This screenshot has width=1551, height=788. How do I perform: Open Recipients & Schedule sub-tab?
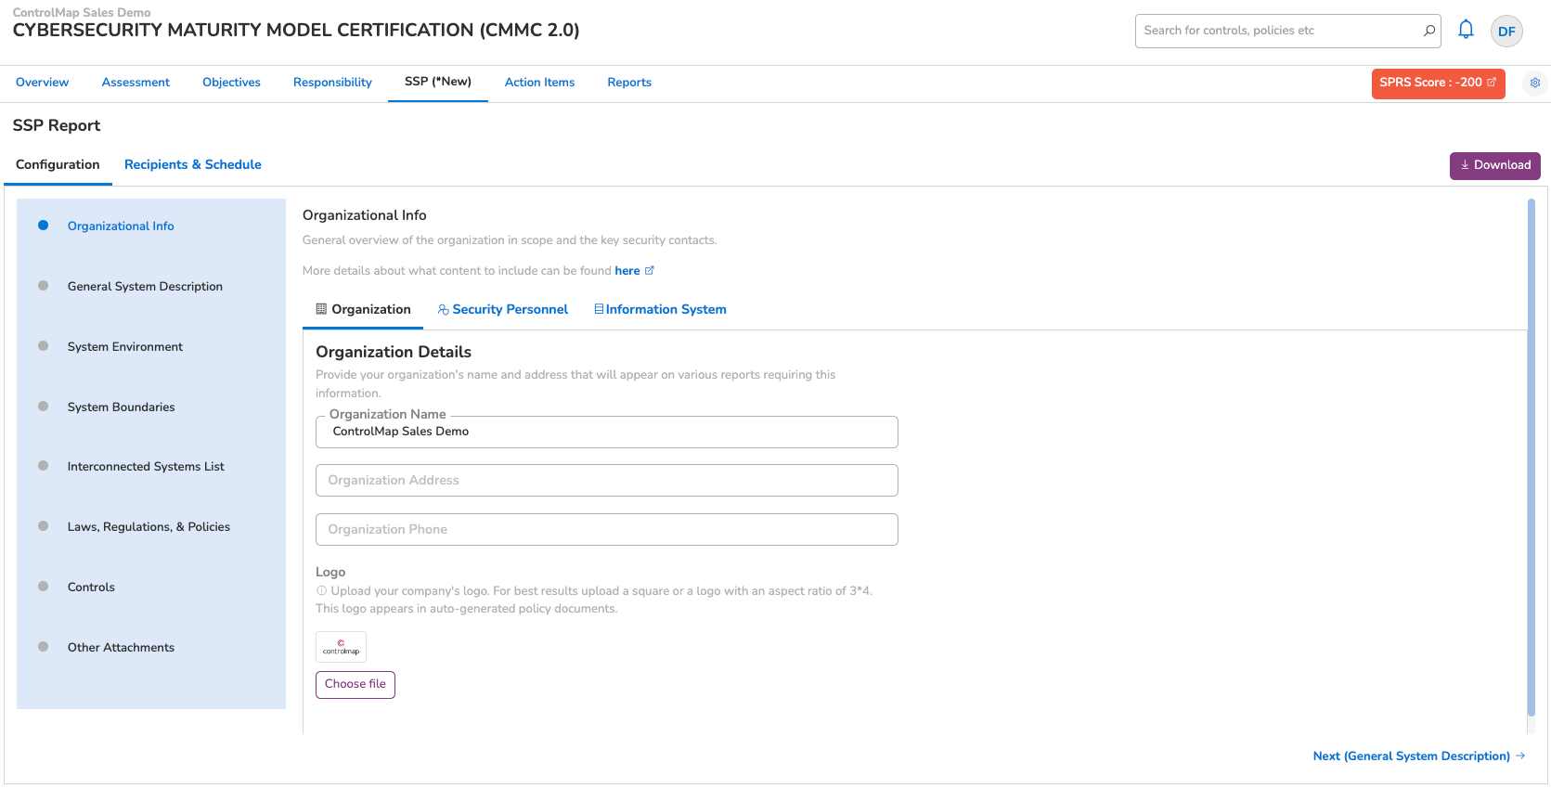tap(193, 164)
